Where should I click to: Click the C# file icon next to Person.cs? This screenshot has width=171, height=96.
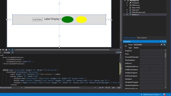tap(130, 15)
